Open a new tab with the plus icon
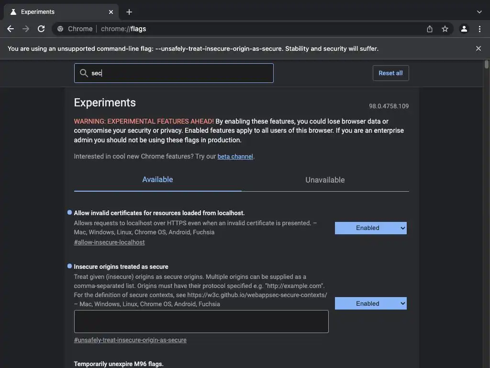490x368 pixels. 129,12
